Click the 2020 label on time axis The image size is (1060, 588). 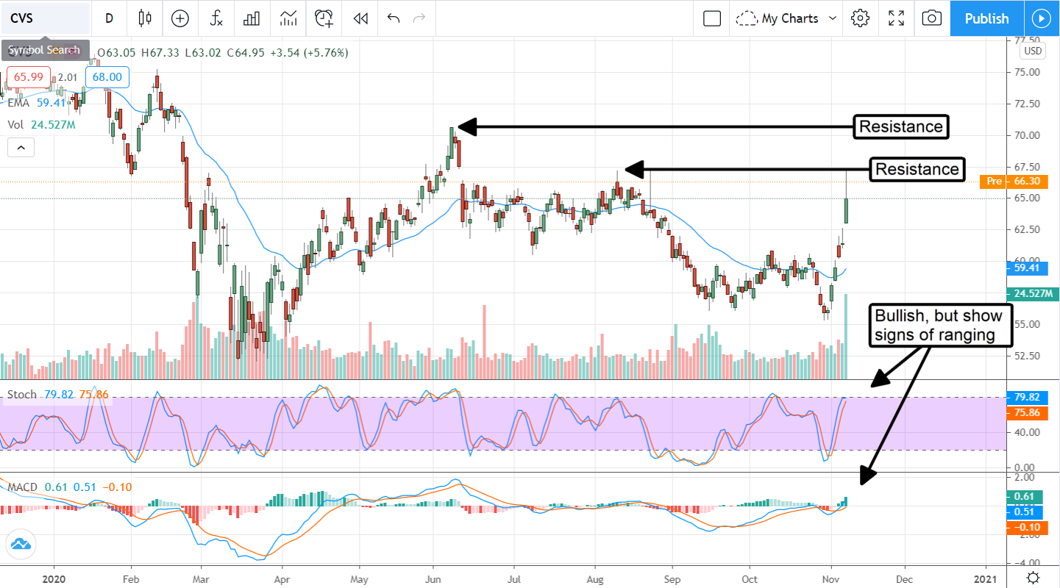pos(54,578)
